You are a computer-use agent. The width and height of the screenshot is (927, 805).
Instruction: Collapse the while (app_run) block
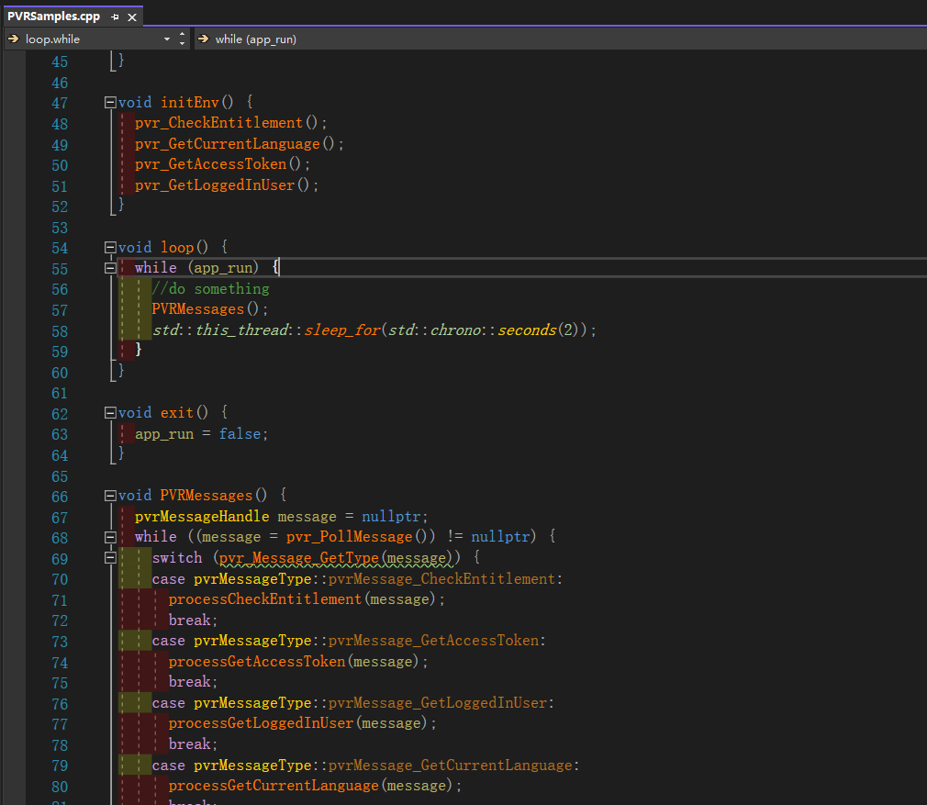(x=110, y=268)
